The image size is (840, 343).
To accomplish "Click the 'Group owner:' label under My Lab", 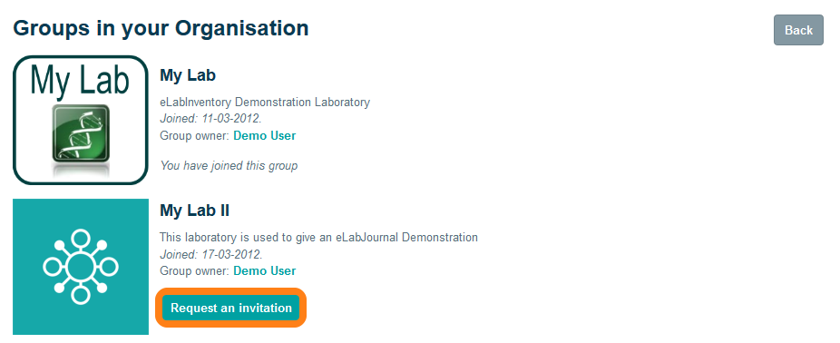I will pyautogui.click(x=195, y=135).
